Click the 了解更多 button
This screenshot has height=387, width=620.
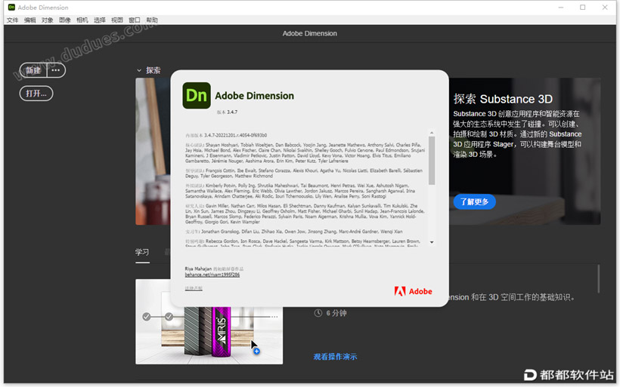[x=474, y=201]
